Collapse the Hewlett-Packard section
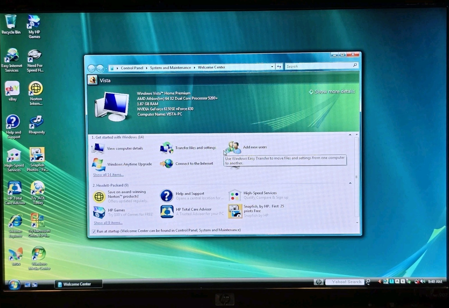 [350, 183]
